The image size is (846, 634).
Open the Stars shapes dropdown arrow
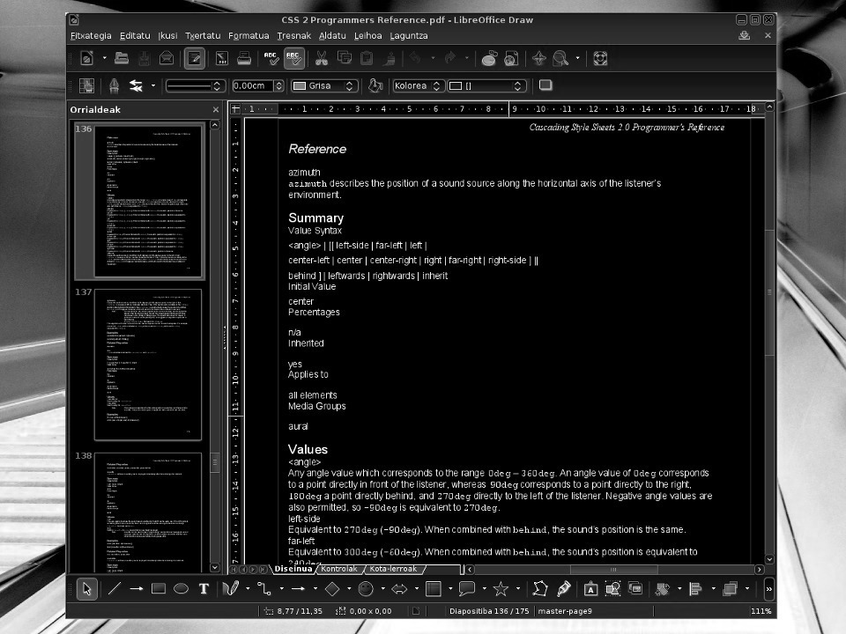click(x=518, y=589)
